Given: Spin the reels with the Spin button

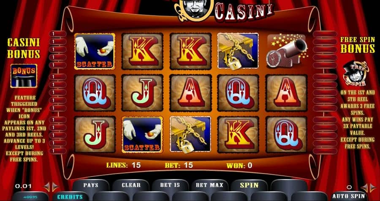Looking at the screenshot, I should [x=249, y=185].
